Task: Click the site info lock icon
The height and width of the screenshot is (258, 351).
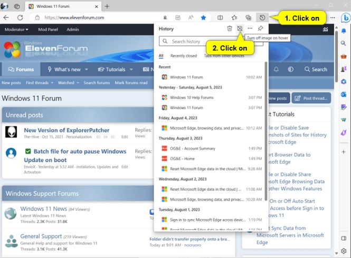Action: [x=37, y=18]
